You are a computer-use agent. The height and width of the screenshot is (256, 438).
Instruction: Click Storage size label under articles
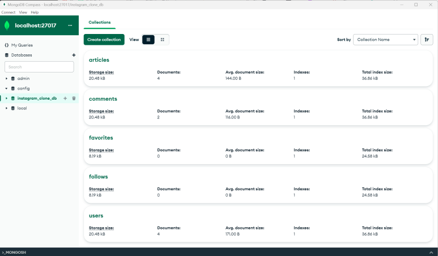tap(101, 72)
